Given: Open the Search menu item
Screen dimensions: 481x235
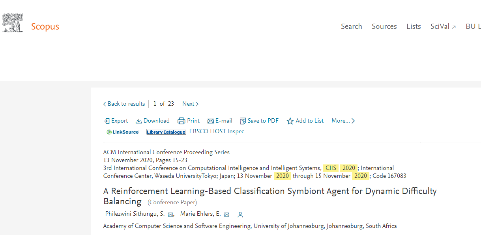Looking at the screenshot, I should pos(352,26).
